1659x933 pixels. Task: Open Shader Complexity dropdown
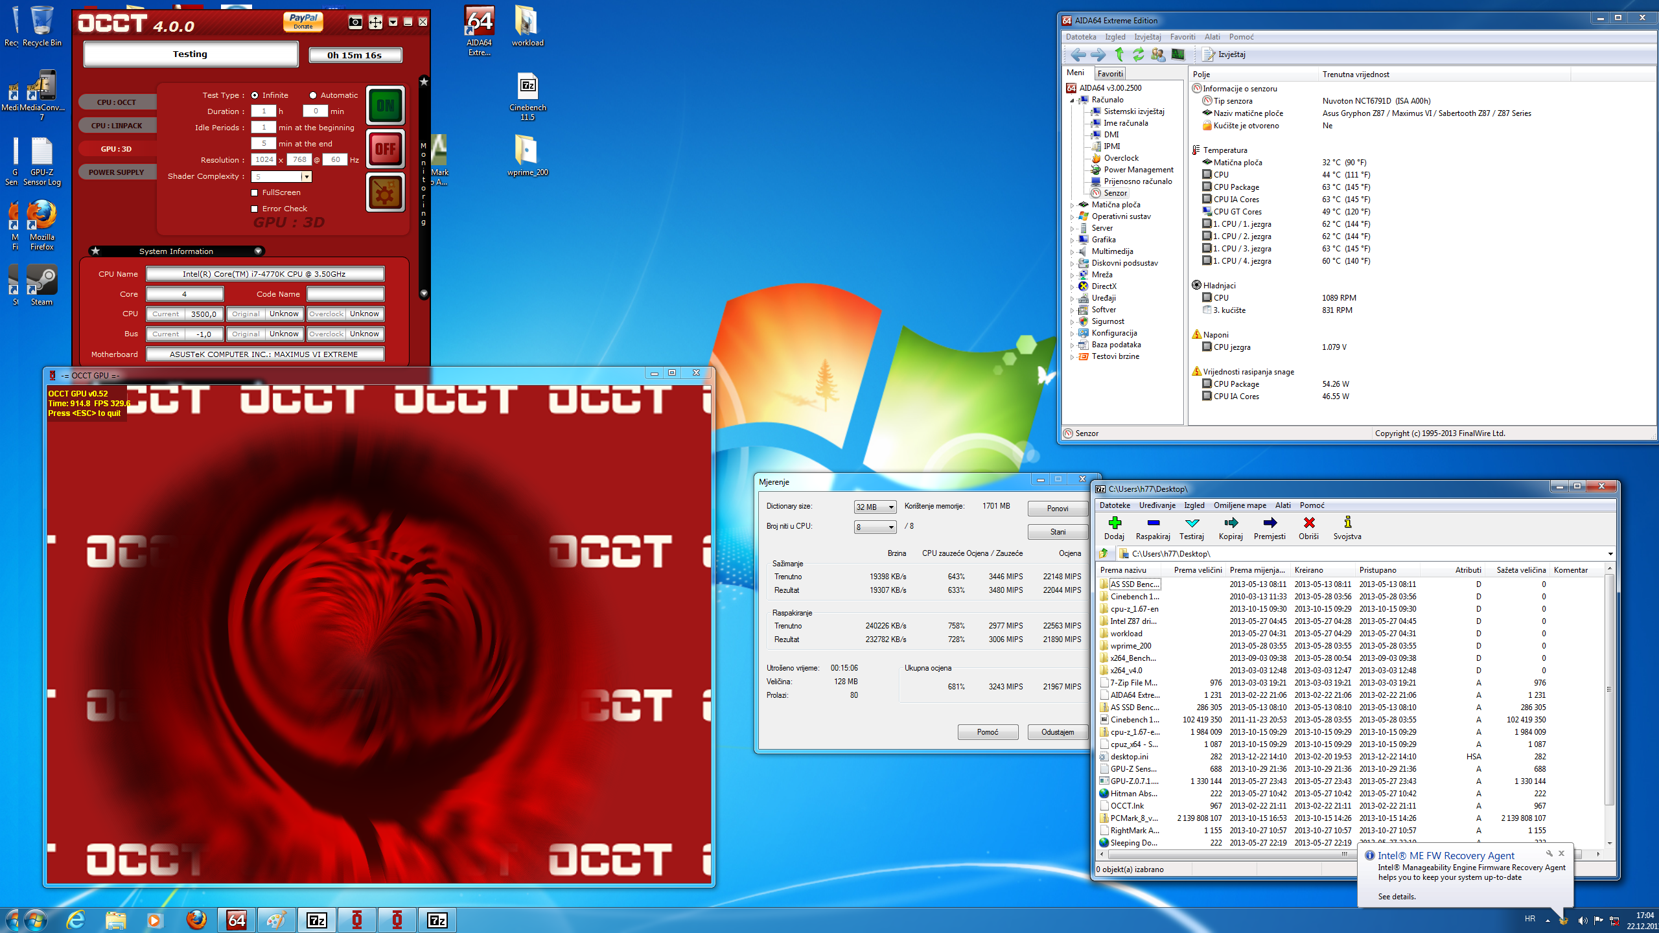click(x=307, y=176)
